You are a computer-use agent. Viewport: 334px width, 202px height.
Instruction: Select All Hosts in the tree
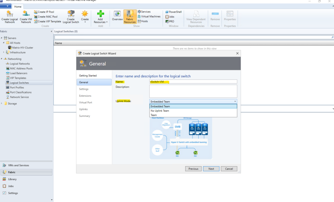point(15,43)
